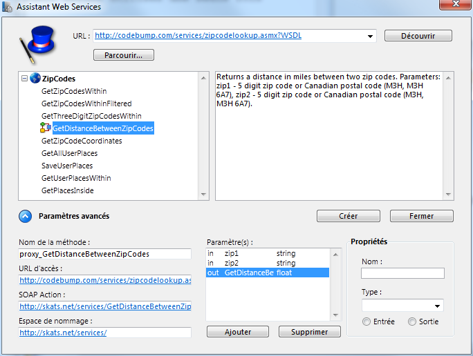Screen dimensions: 473x356
Task: Click the title bar application icon
Action: click(x=7, y=7)
